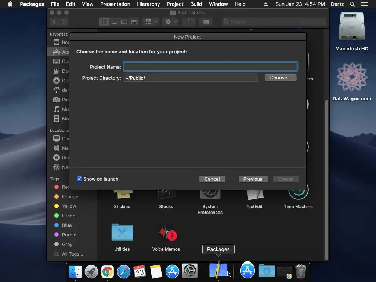Select System Preferences label in Finder
376x282 pixels.
tap(210, 209)
